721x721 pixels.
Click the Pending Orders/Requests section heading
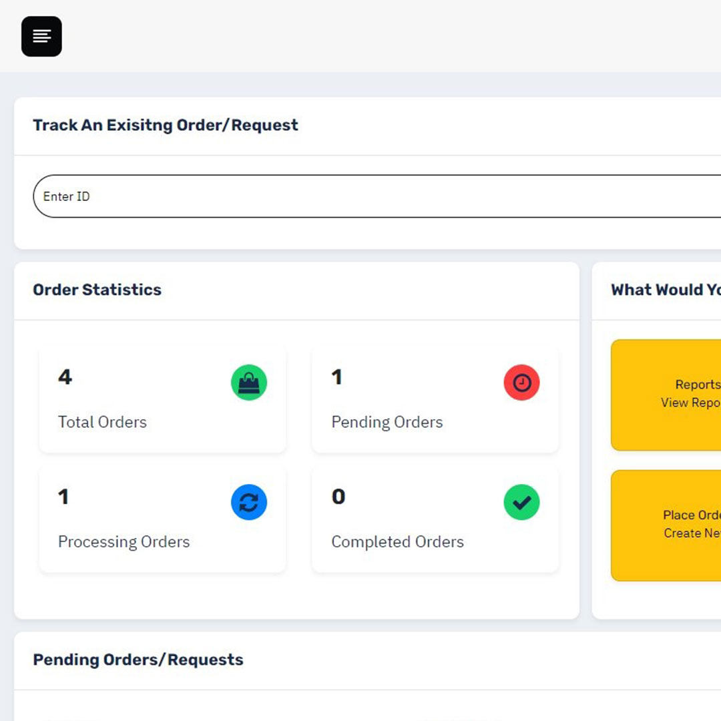tap(138, 660)
